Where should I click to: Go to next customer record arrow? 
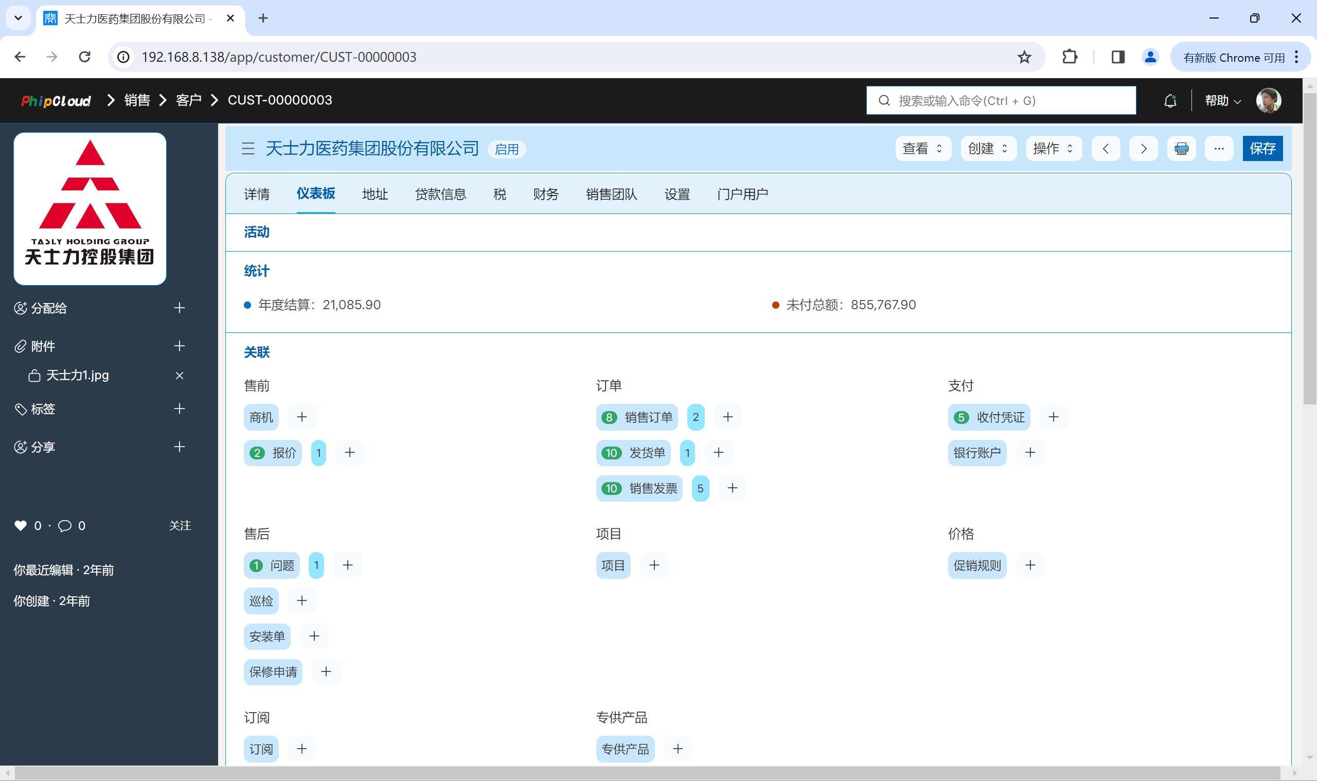(x=1143, y=148)
